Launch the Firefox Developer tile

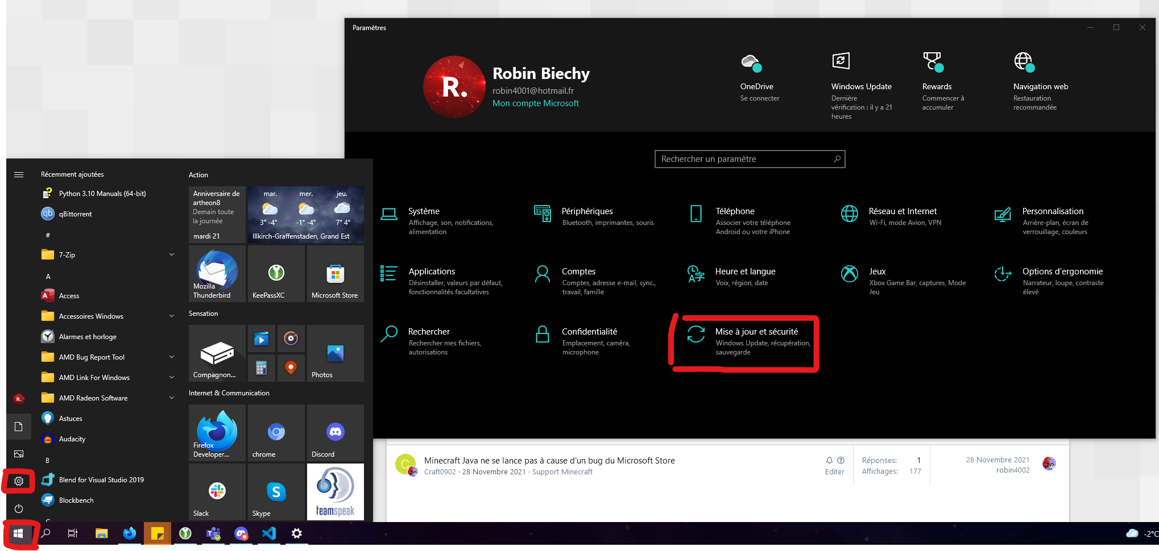coord(217,433)
